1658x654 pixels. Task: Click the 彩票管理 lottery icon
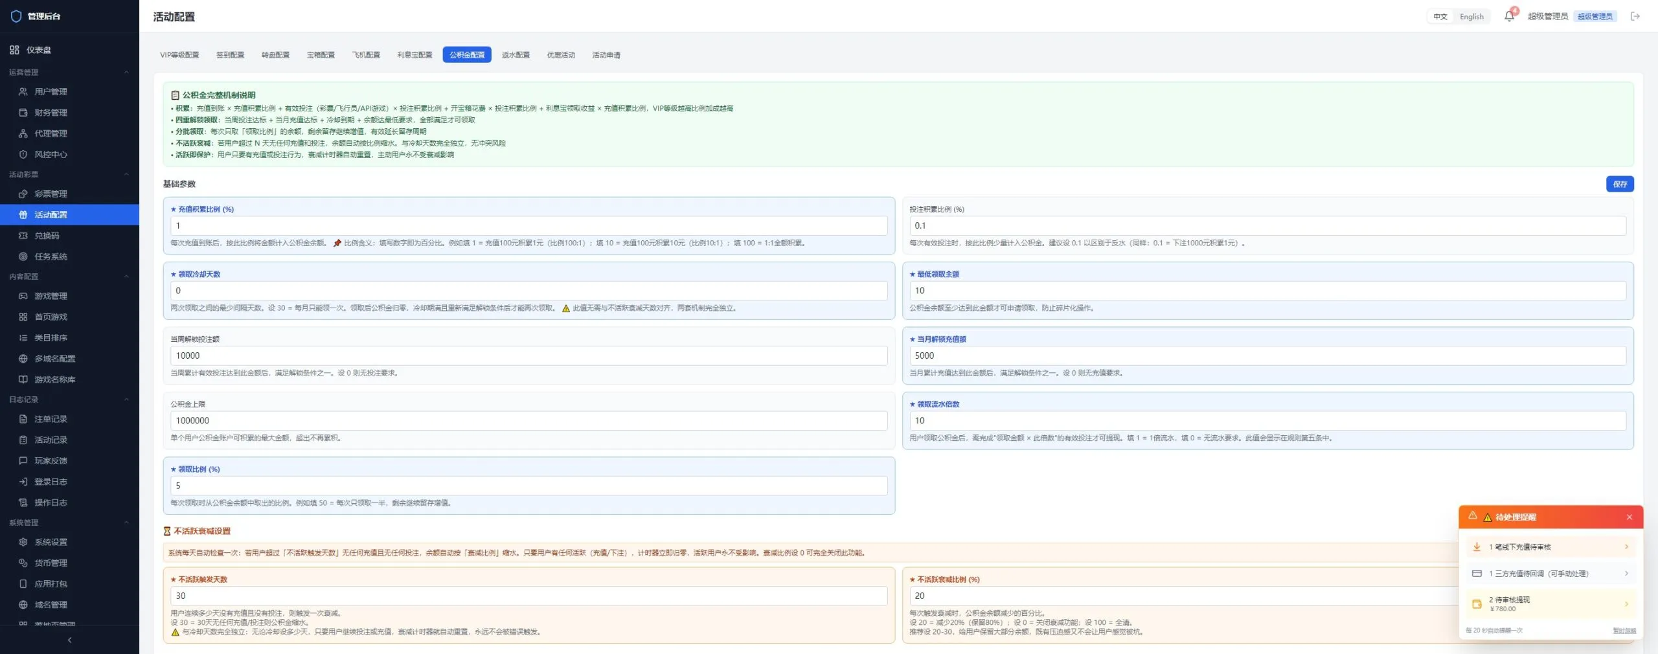pos(23,194)
